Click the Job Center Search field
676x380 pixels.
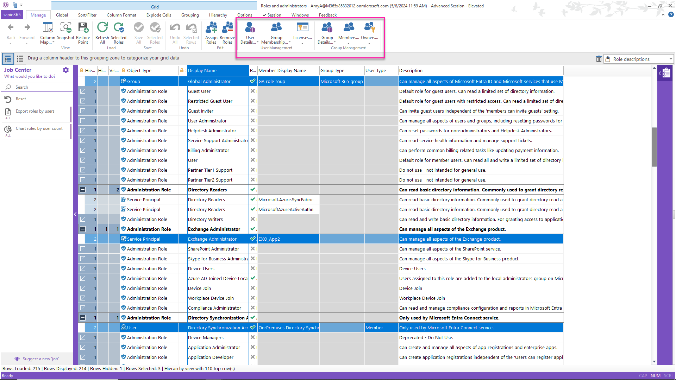(37, 87)
